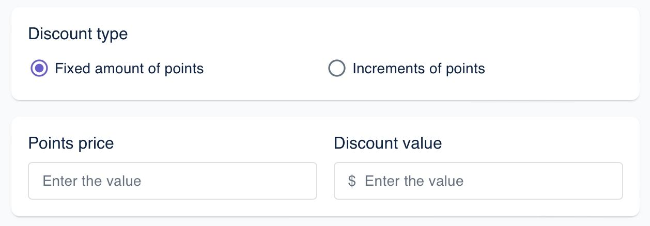Click empty space inside the Discount value box
Viewport: 650px width, 226px height.
click(558, 181)
